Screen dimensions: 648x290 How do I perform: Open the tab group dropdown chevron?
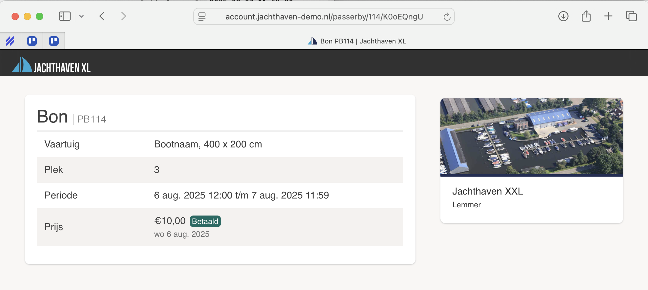click(81, 16)
